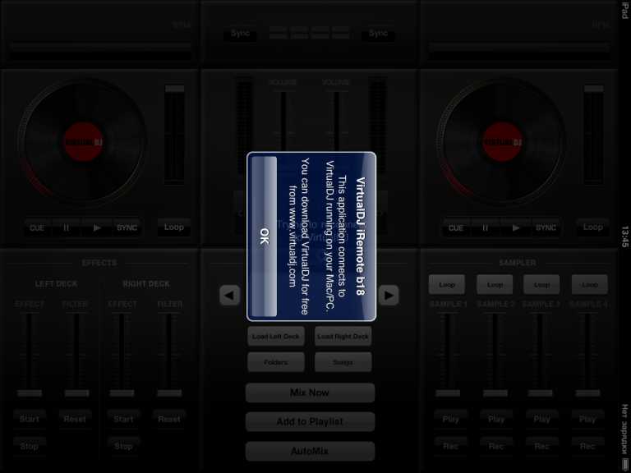Screen dimensions: 631x473
Task: Open the Folders view
Action: [x=276, y=362]
